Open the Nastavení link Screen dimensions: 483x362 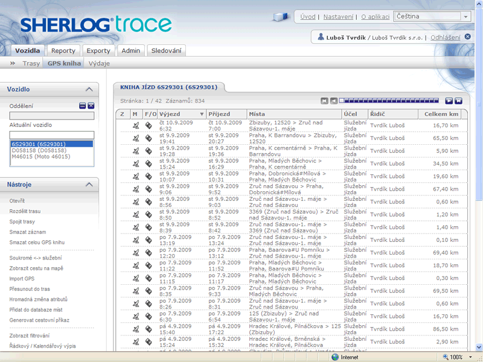tap(338, 17)
